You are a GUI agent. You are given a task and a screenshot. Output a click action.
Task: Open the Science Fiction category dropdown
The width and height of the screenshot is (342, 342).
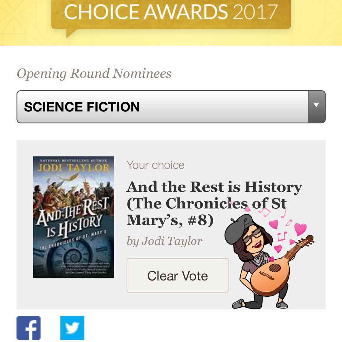[x=171, y=107]
